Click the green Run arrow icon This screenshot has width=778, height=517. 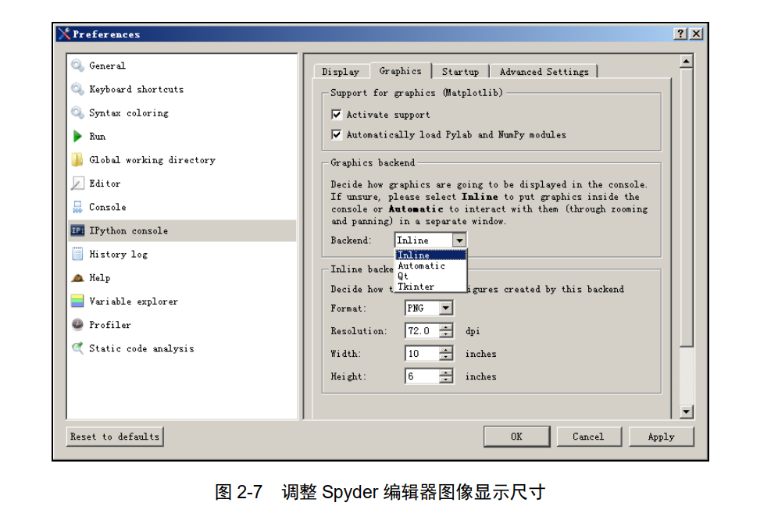click(77, 136)
